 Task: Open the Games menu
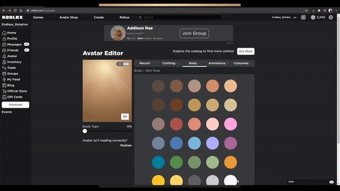coord(38,18)
